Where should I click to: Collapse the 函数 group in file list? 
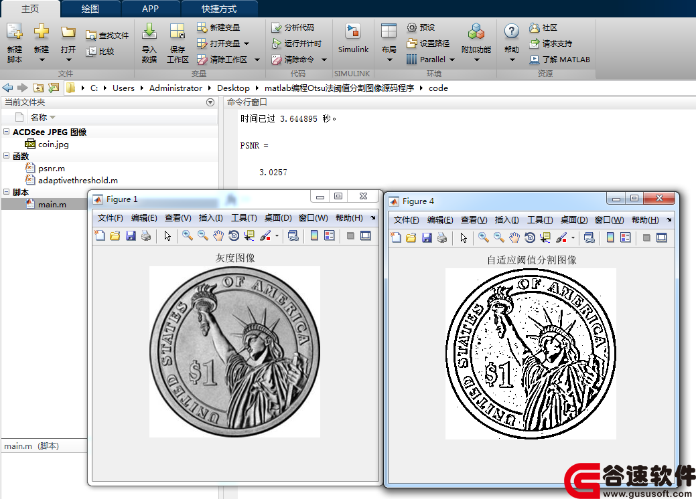(6, 156)
